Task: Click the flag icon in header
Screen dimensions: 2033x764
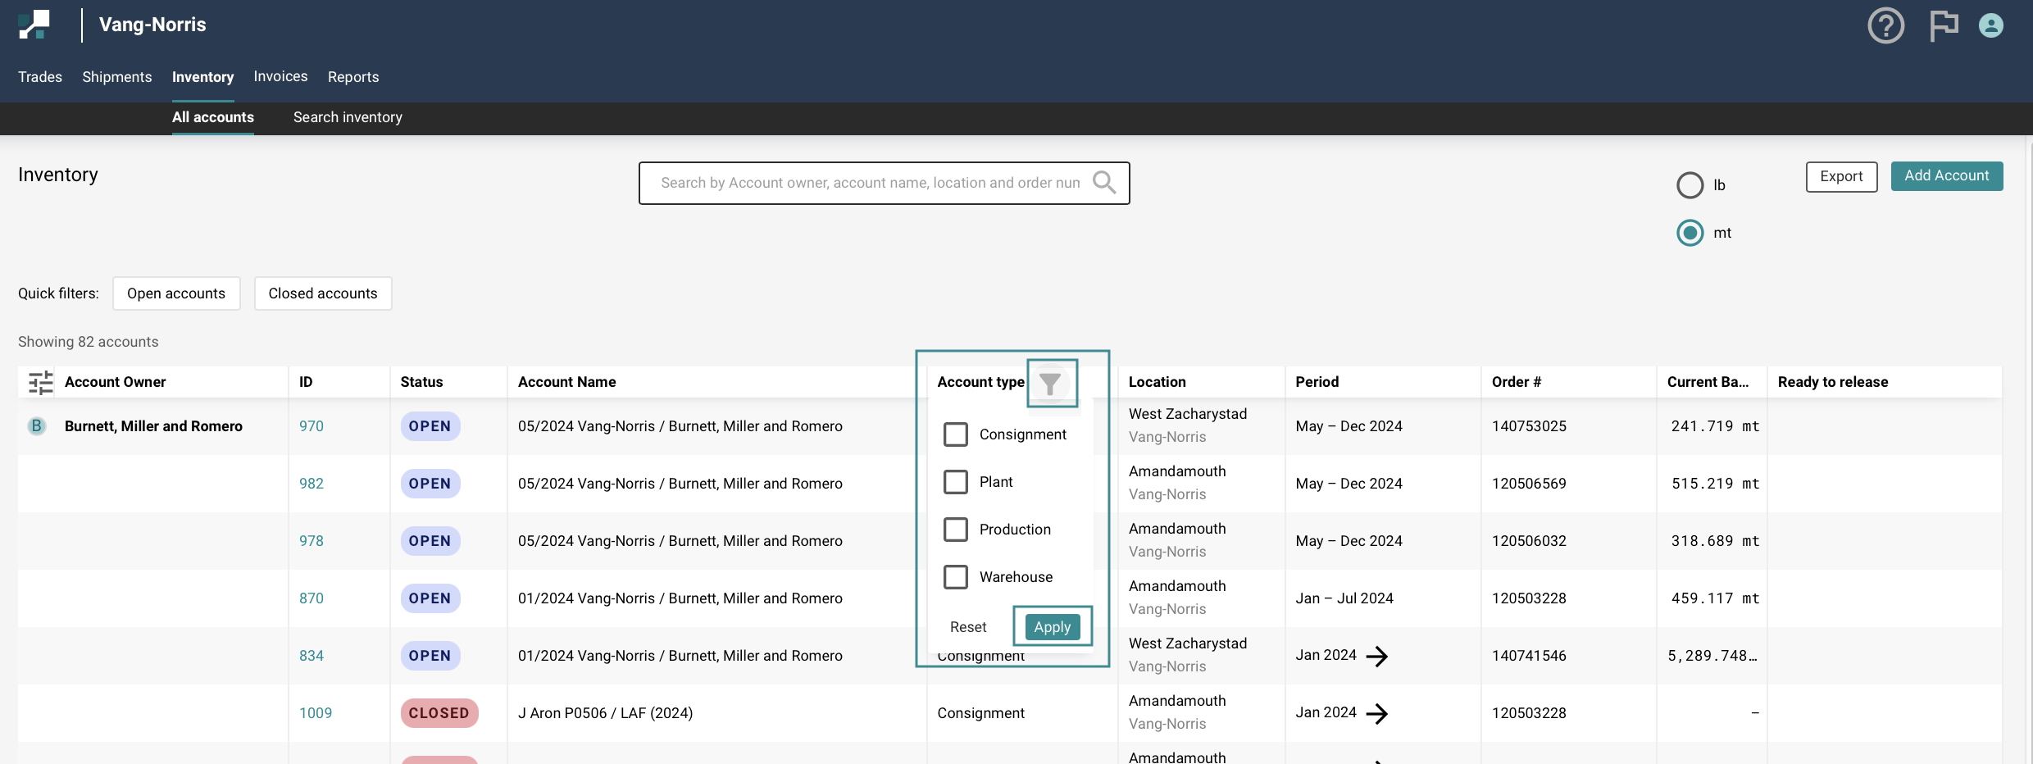Action: pyautogui.click(x=1943, y=25)
